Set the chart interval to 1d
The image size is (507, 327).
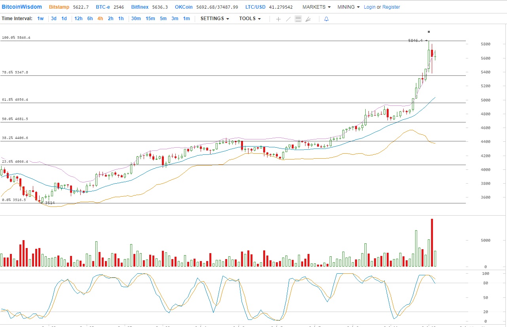64,19
